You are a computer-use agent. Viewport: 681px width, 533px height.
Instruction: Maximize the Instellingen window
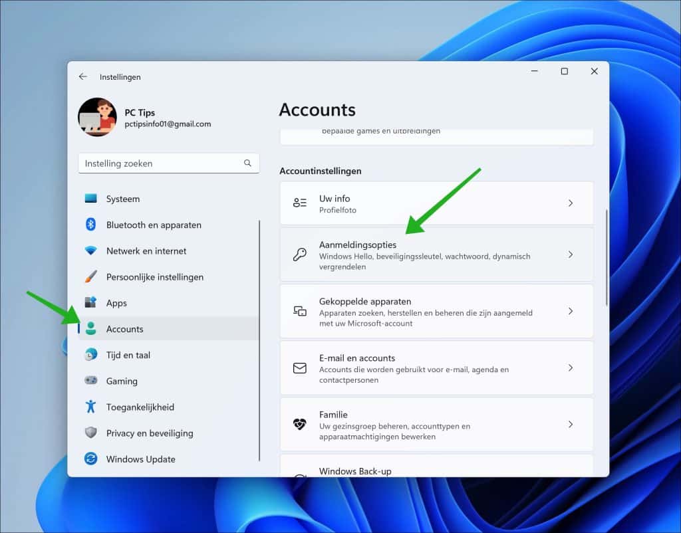[564, 71]
